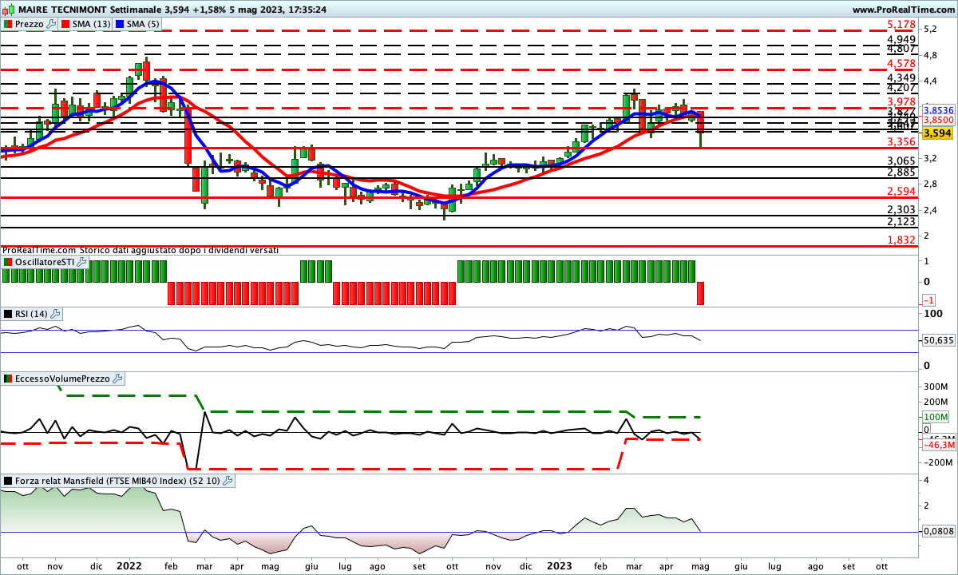Click the RSI value 50,635 tag
This screenshot has width=958, height=575.
tap(938, 340)
